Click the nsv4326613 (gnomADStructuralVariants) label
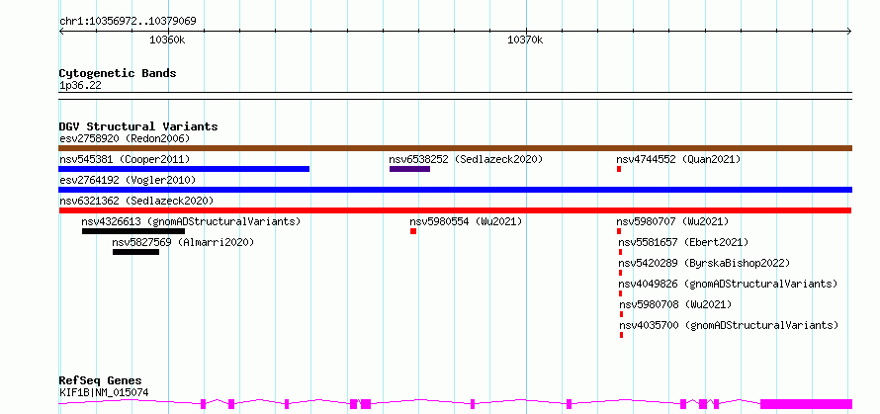 (x=191, y=221)
